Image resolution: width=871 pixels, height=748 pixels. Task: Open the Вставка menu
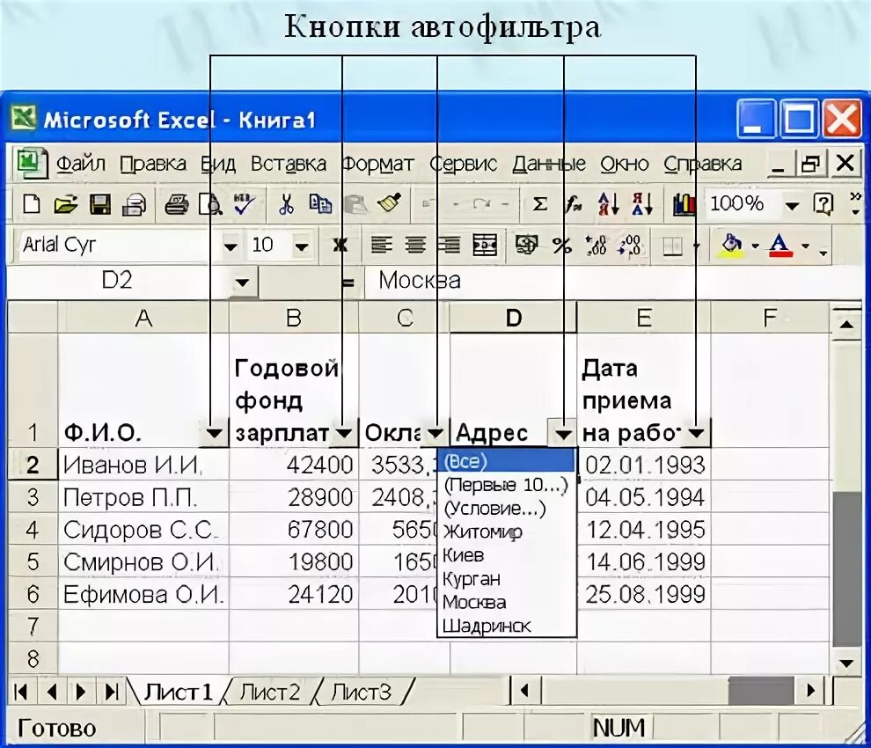click(x=289, y=164)
